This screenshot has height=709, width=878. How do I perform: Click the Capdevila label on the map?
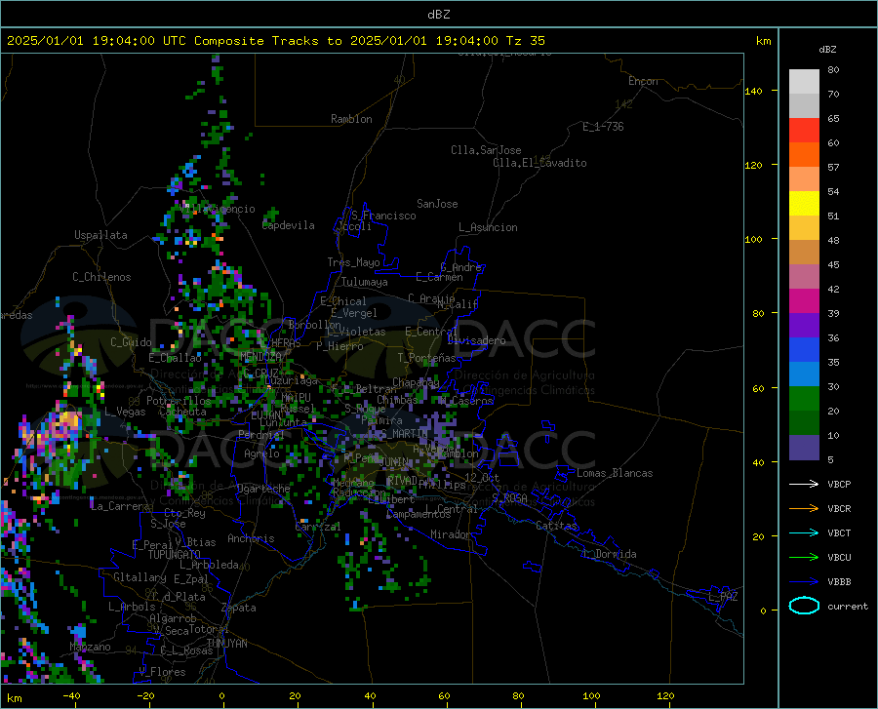[x=289, y=225]
